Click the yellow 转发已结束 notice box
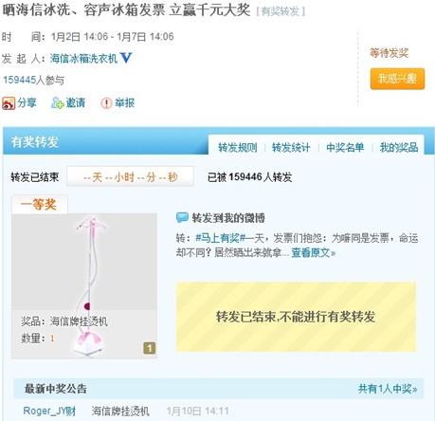This screenshot has width=435, height=421. coord(296,317)
